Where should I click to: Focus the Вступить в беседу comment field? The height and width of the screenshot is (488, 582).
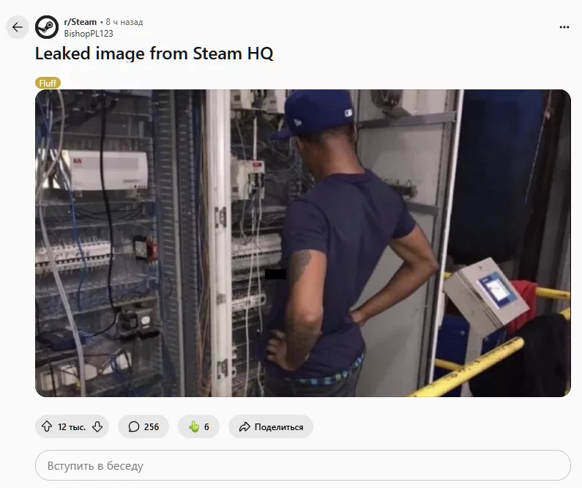pos(303,465)
